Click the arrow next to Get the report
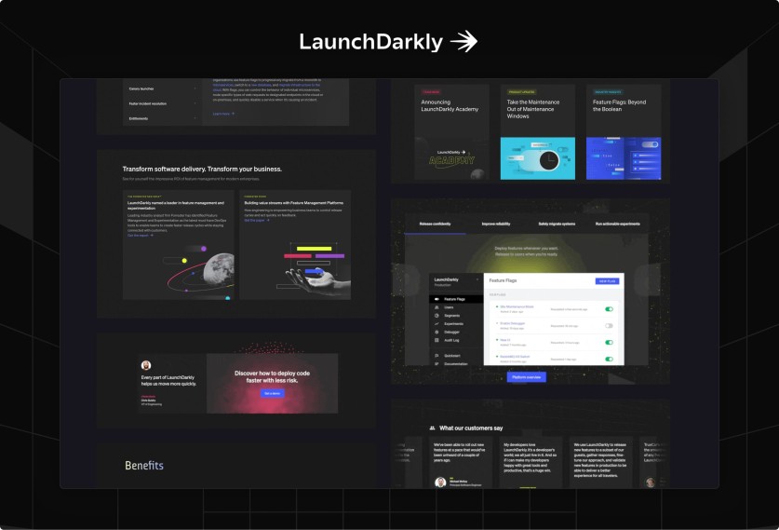Viewport: 779px width, 530px height. (152, 235)
